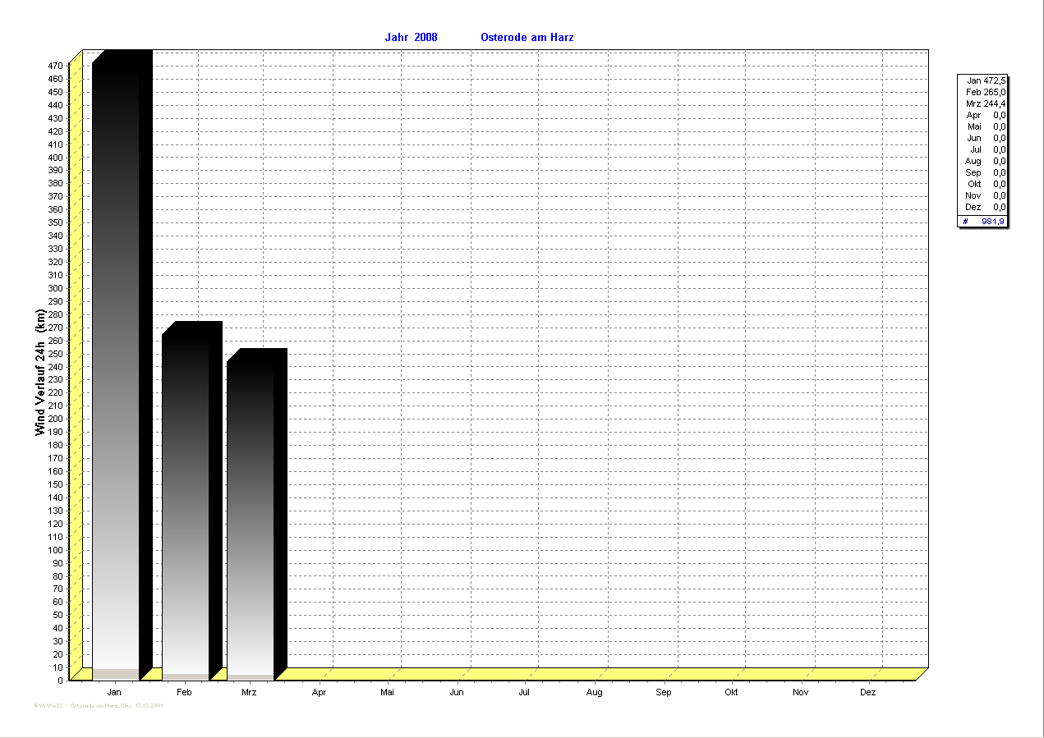Click the 'Apr' label on the x-axis
Screen dimensions: 1044x738
[x=320, y=693]
